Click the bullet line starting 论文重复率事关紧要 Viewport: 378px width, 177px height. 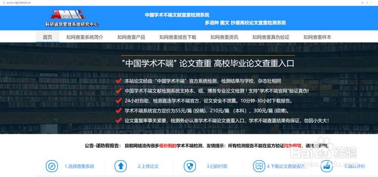tap(226, 121)
